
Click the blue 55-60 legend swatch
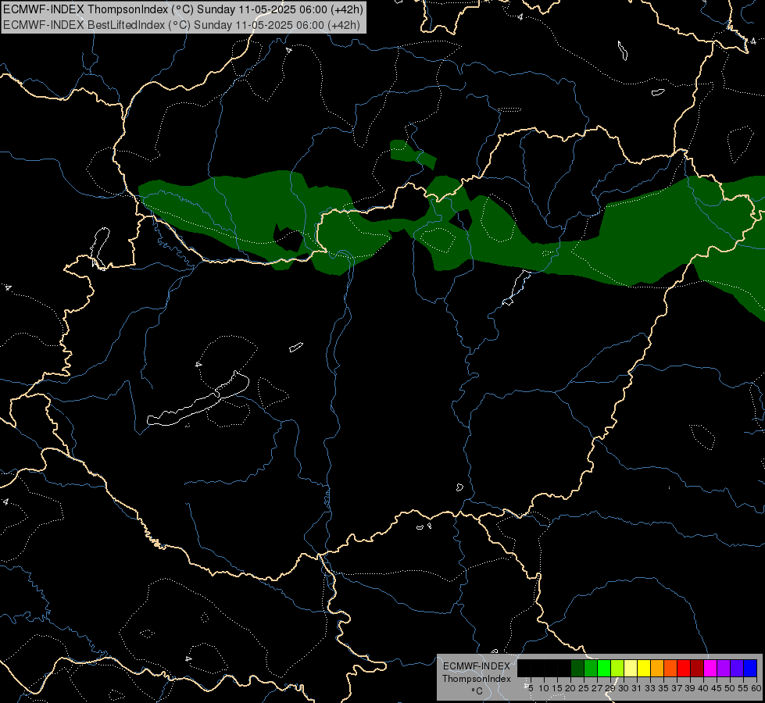[x=750, y=669]
